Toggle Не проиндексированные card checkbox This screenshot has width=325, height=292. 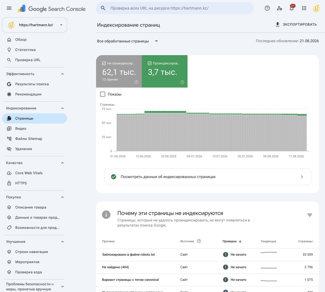coord(104,63)
